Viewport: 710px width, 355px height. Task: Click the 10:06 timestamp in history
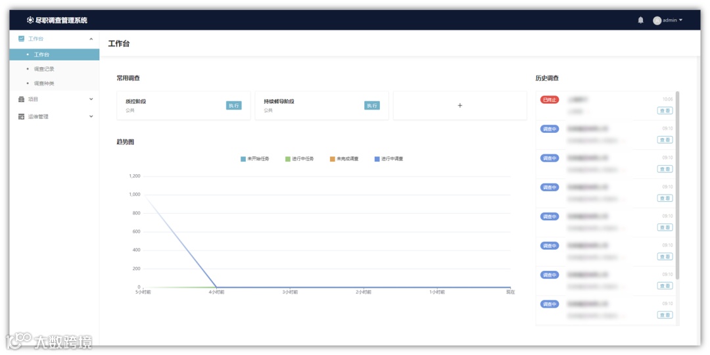667,99
